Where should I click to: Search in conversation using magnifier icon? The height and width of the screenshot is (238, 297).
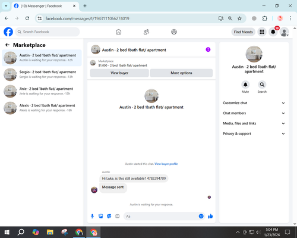[x=262, y=84]
